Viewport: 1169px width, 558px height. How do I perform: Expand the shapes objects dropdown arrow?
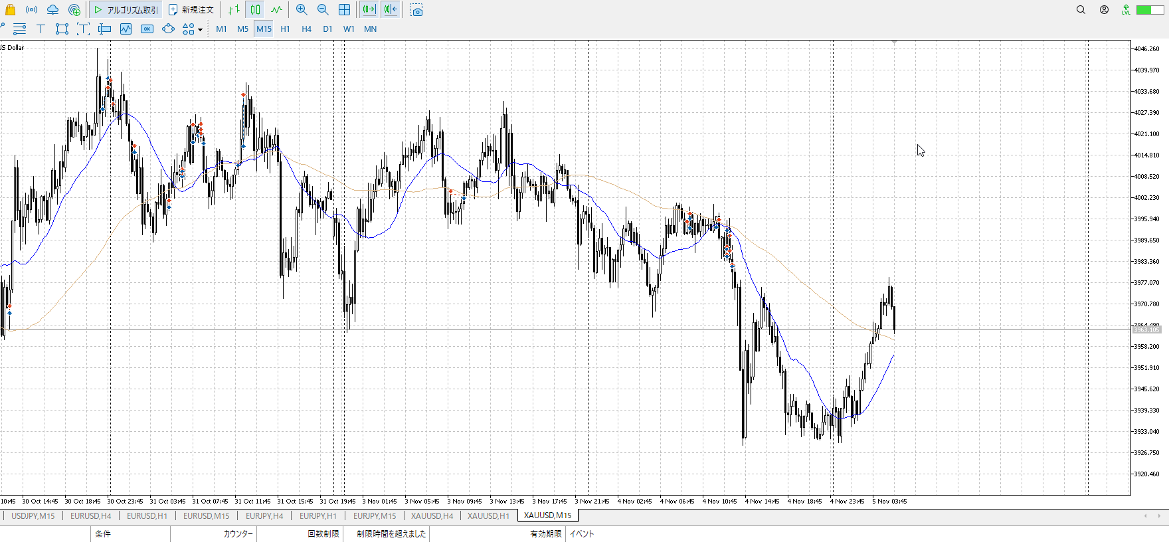(x=200, y=29)
